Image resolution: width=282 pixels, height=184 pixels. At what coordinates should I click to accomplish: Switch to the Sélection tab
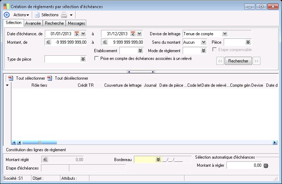(13, 23)
